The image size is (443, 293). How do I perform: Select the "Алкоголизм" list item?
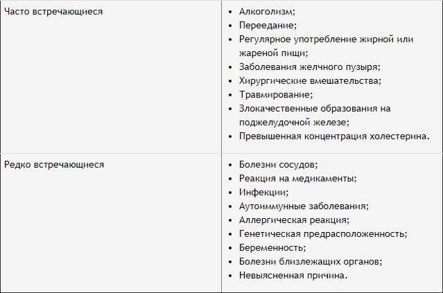click(x=267, y=12)
